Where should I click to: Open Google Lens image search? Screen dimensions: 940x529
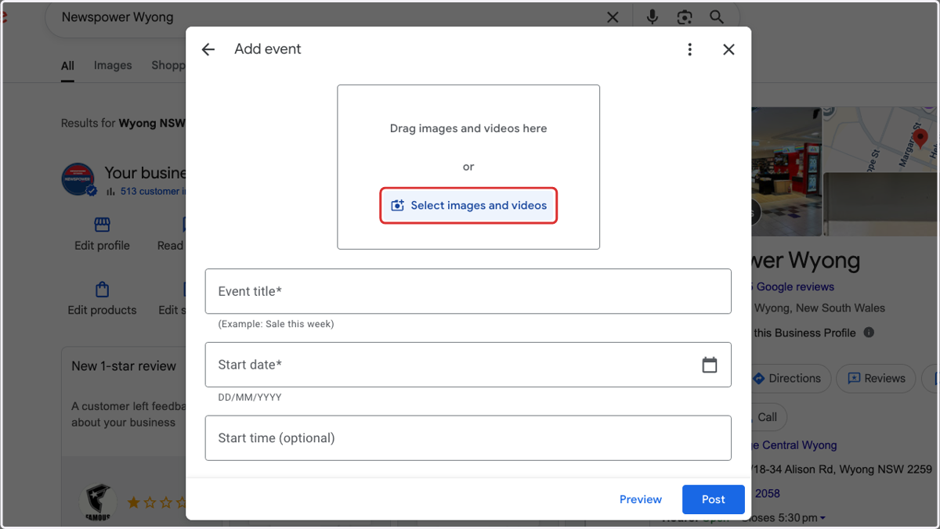[685, 17]
